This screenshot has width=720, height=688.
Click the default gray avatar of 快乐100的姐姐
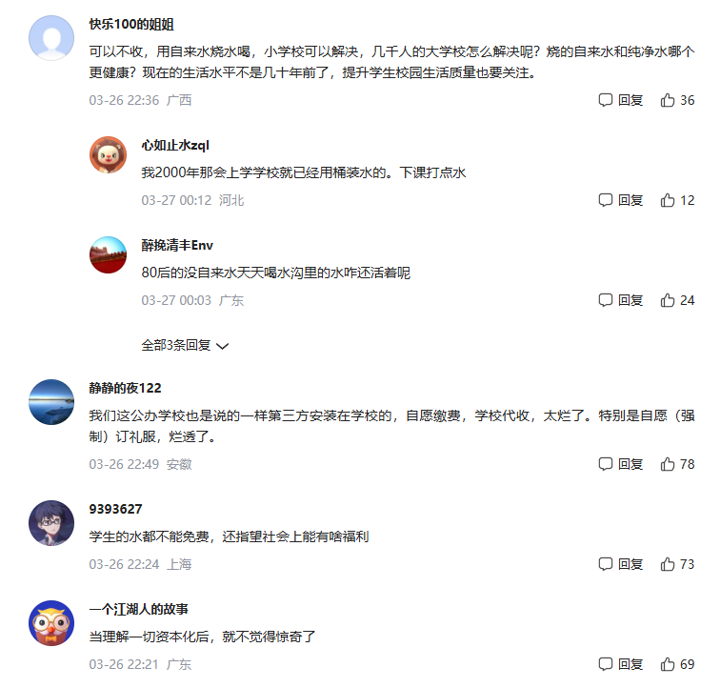coord(51,38)
